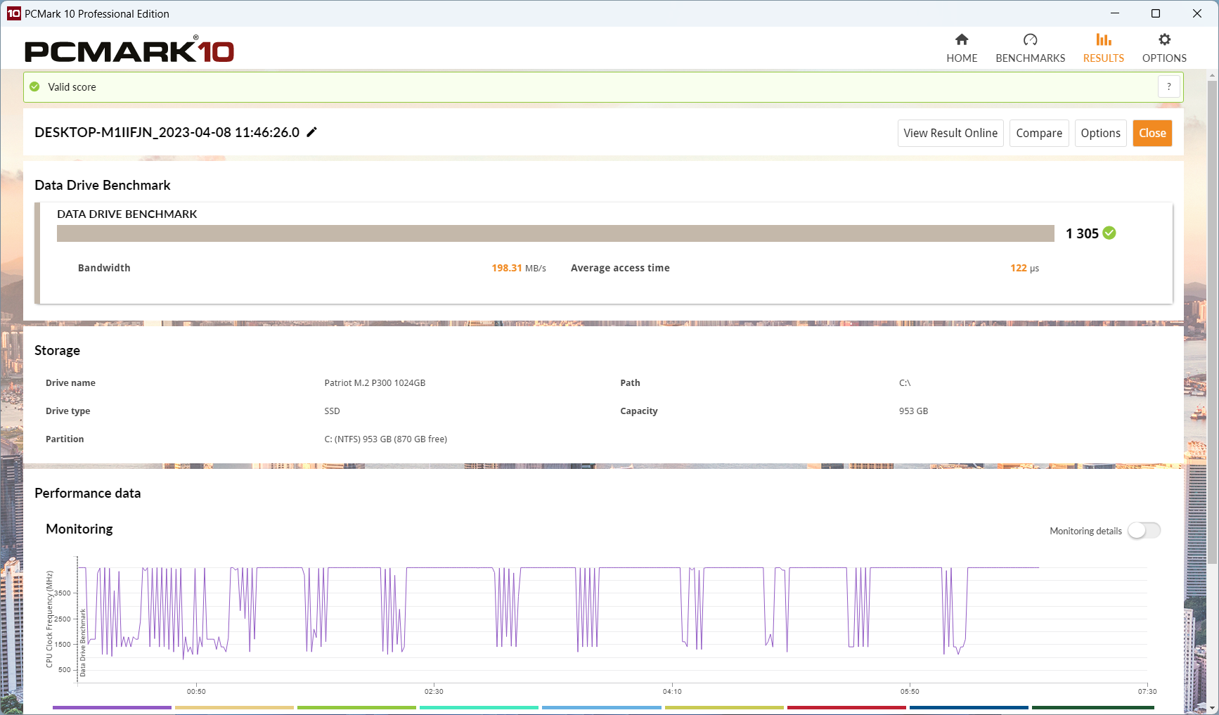
Task: Click View Result Online button
Action: (950, 133)
